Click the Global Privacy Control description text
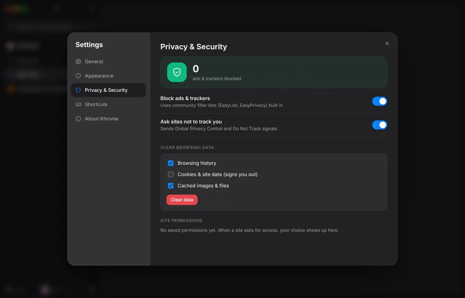 [219, 129]
